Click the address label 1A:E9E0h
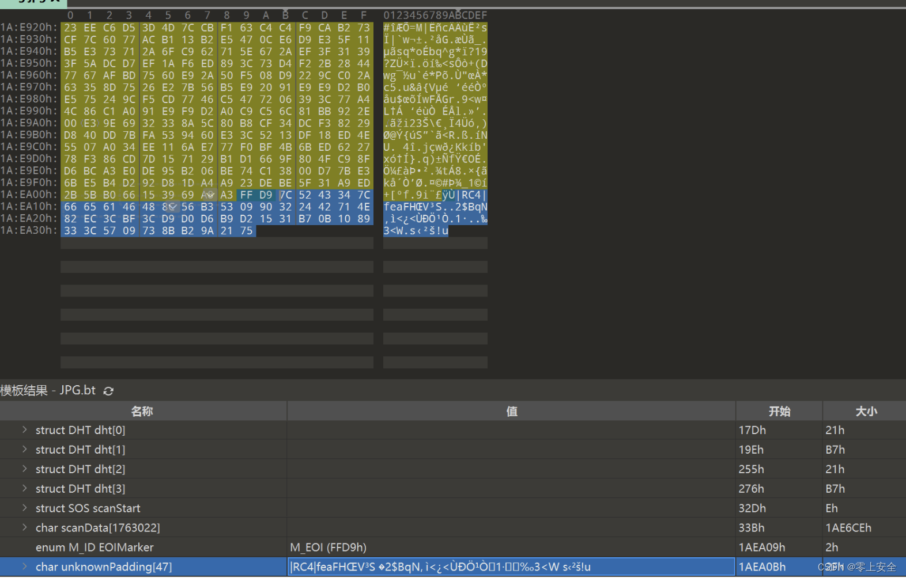906x578 pixels. [x=29, y=170]
